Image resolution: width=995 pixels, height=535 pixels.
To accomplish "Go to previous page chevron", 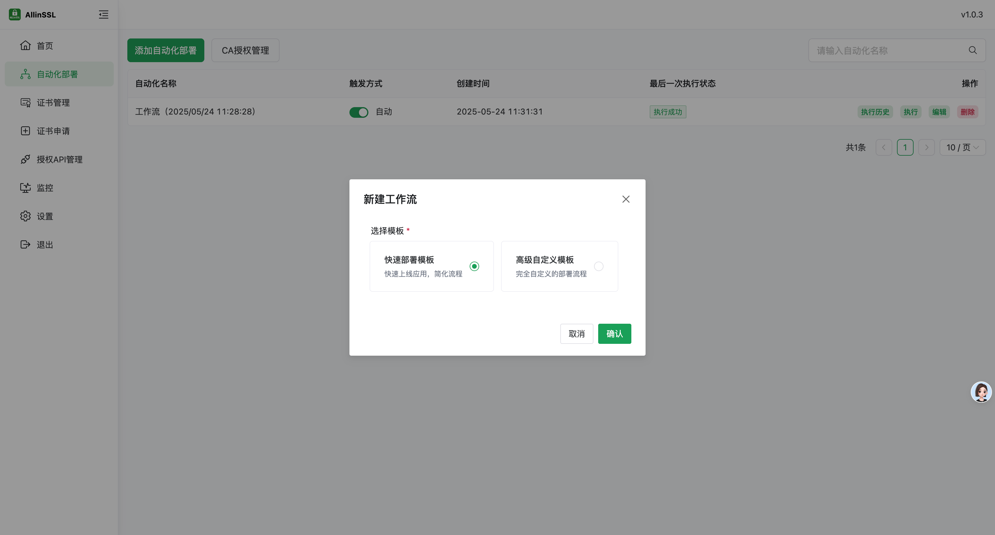I will (x=883, y=147).
